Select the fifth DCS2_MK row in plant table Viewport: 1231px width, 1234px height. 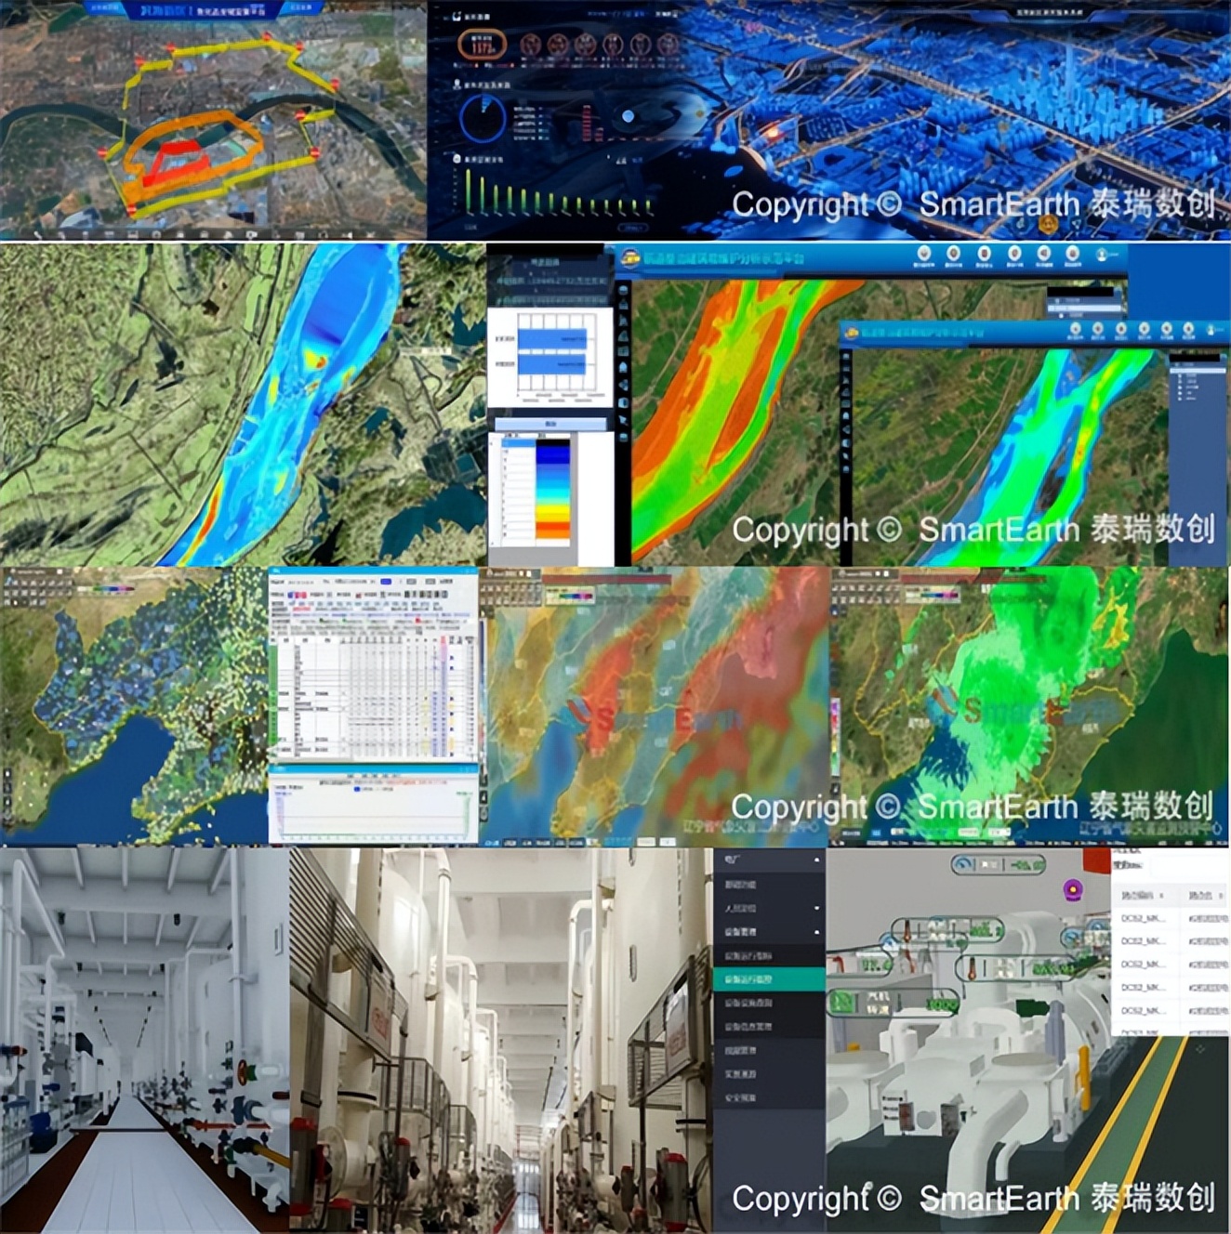1170,1010
